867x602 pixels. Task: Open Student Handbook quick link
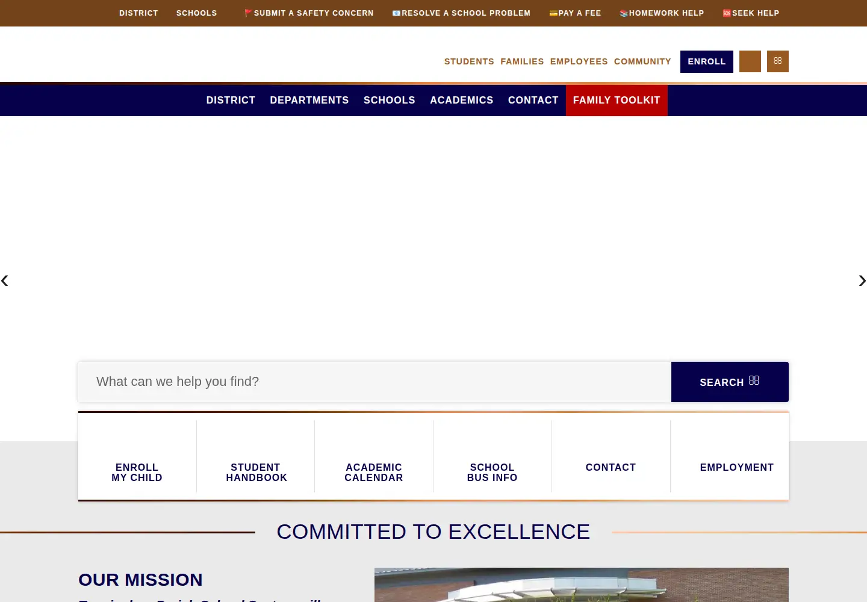tap(256, 456)
